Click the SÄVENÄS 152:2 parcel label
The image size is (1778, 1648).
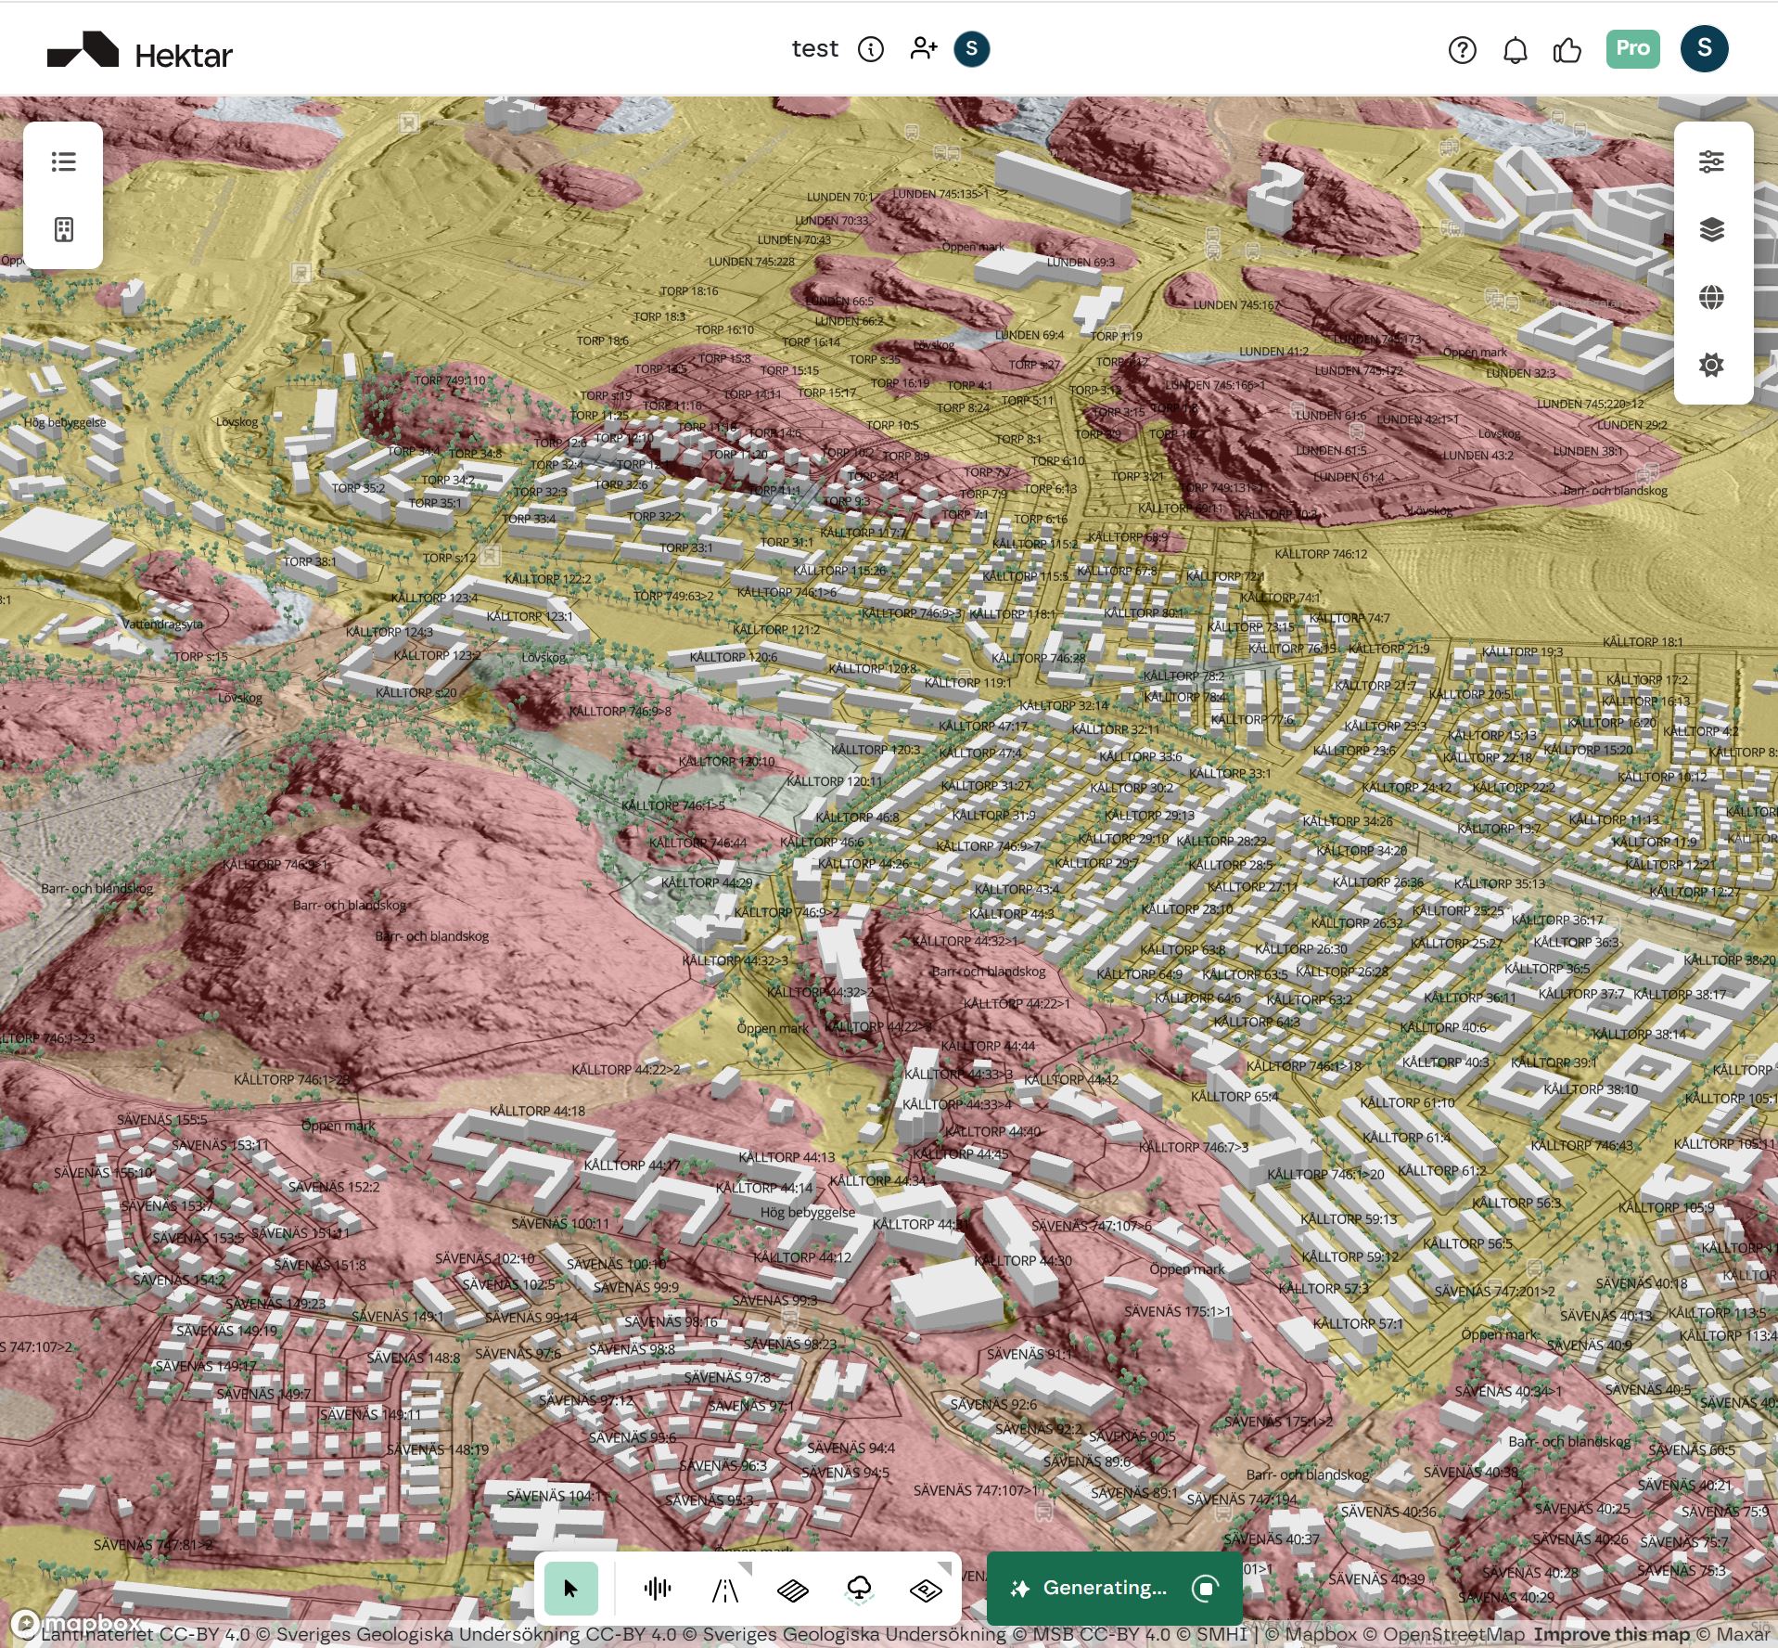point(334,1187)
